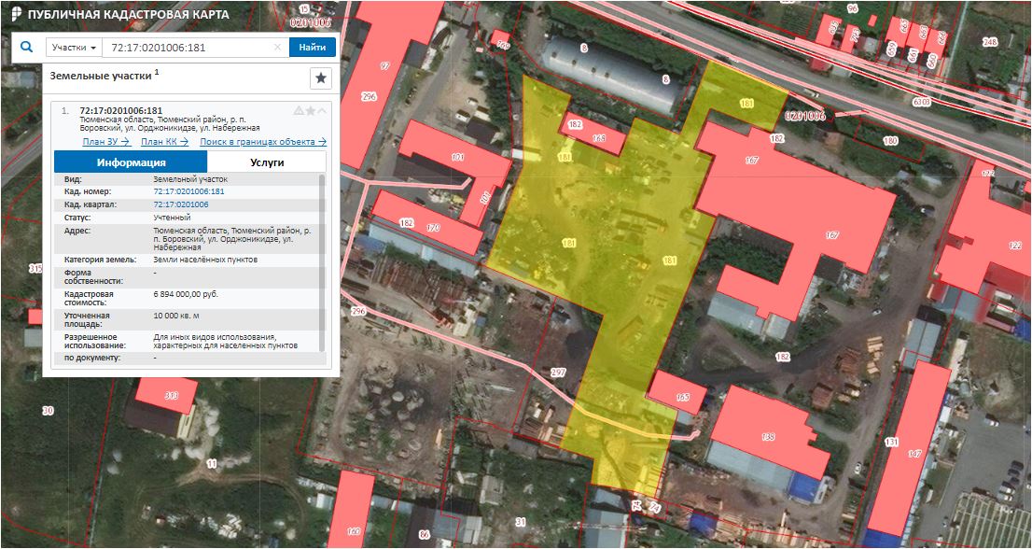Open the Участки search type dropdown

(x=74, y=48)
